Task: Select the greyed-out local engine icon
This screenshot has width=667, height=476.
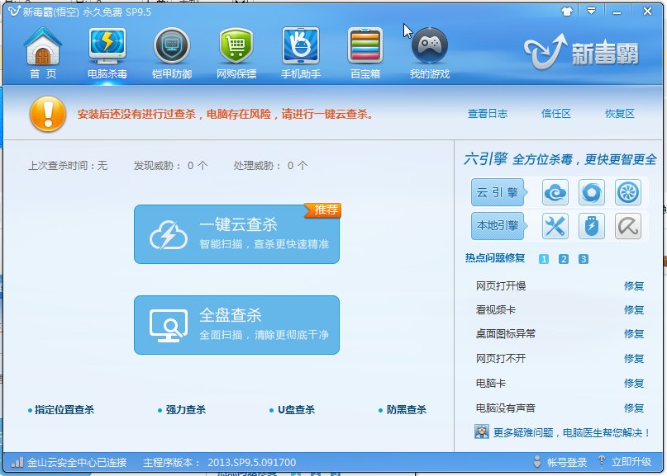Action: 628,226
